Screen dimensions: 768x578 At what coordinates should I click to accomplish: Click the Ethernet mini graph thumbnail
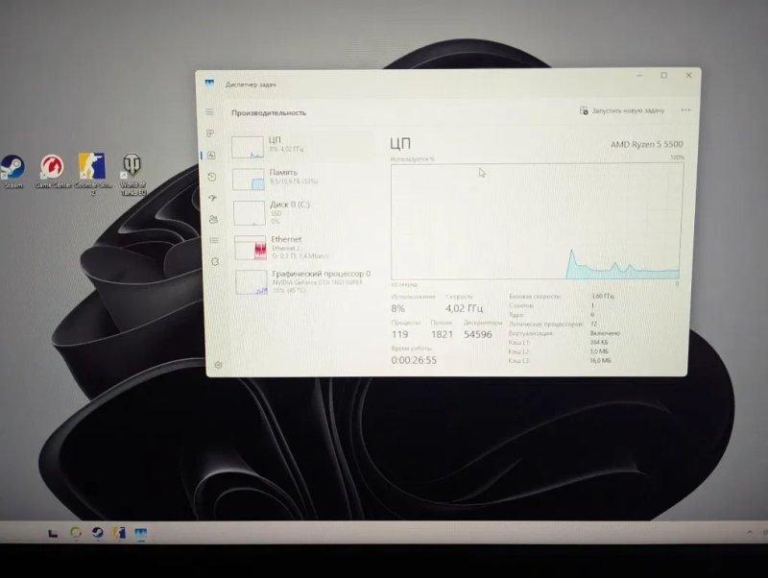(251, 248)
